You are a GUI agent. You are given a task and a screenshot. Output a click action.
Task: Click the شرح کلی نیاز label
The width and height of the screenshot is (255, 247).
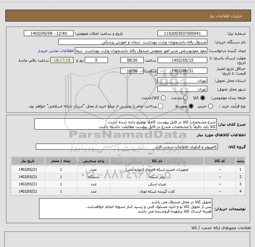[232, 124]
